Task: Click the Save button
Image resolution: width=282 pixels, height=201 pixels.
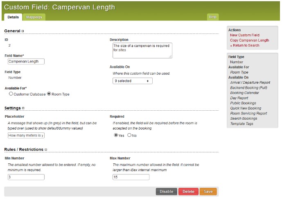Action: coord(208,192)
